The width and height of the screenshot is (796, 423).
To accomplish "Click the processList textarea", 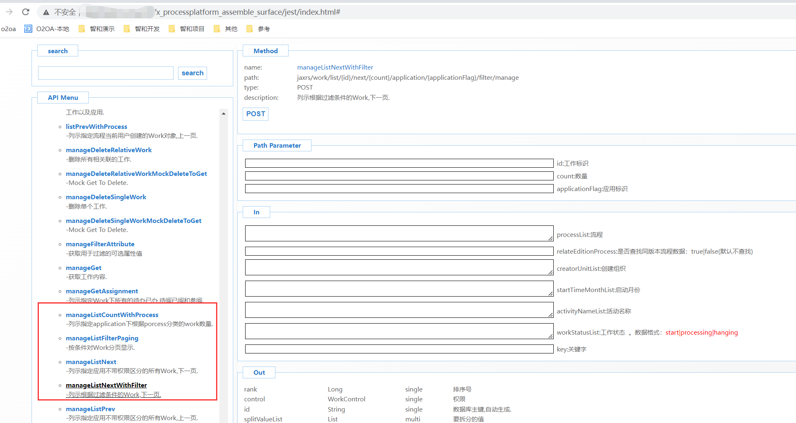I will click(x=399, y=234).
